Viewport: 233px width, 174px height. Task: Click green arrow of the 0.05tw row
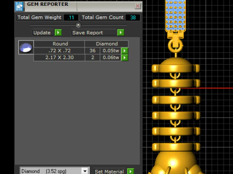pos(125,51)
